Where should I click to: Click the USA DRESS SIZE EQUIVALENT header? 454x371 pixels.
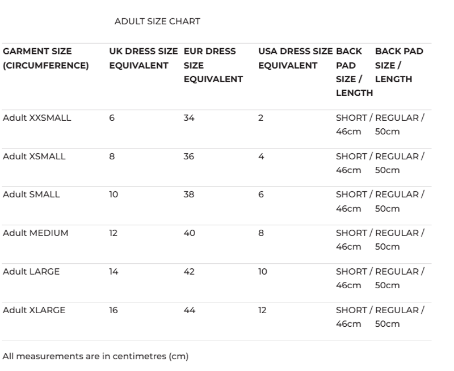[x=295, y=58]
